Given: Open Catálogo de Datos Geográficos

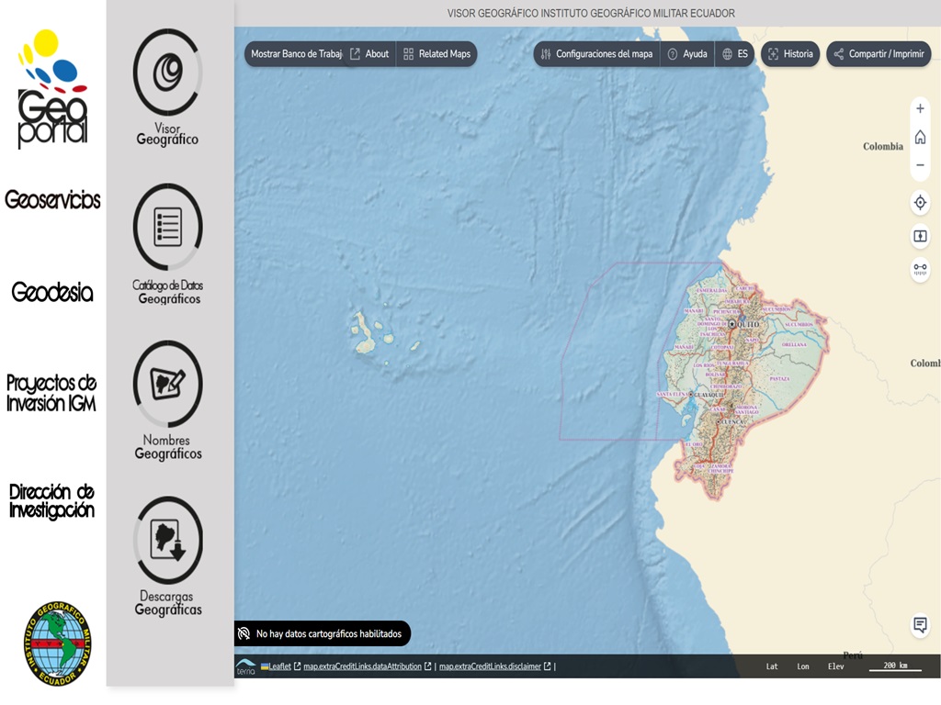Looking at the screenshot, I should click(167, 228).
